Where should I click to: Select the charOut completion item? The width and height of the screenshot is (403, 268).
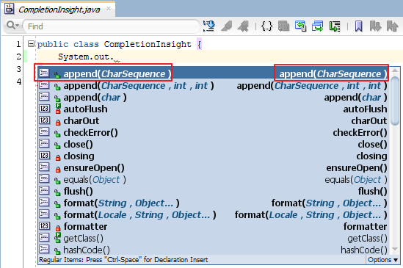point(213,121)
